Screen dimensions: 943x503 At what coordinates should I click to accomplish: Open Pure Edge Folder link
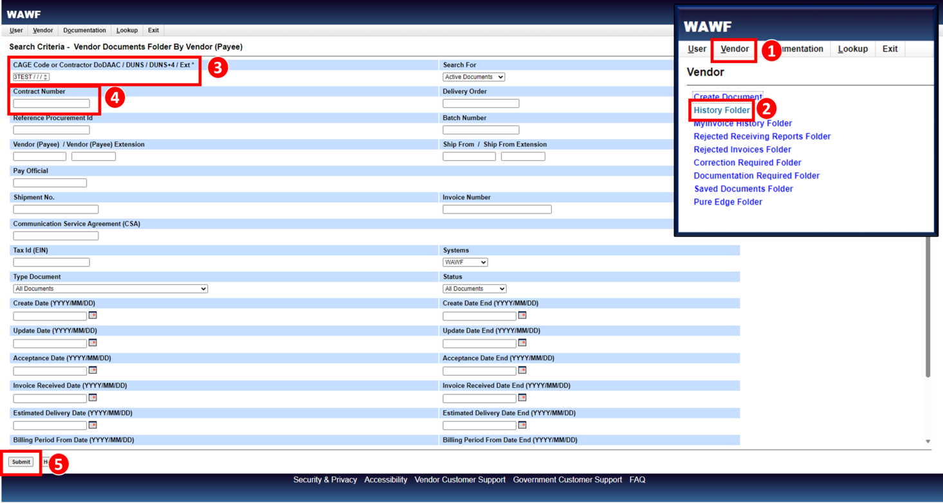tap(728, 202)
